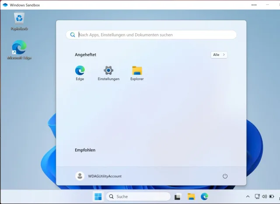Launch Explorer from the pinned apps
This screenshot has height=204, width=280.
pos(137,73)
